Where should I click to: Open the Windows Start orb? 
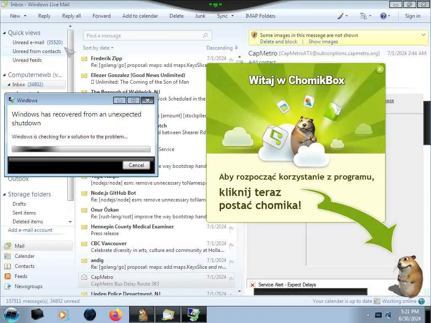pos(11,315)
